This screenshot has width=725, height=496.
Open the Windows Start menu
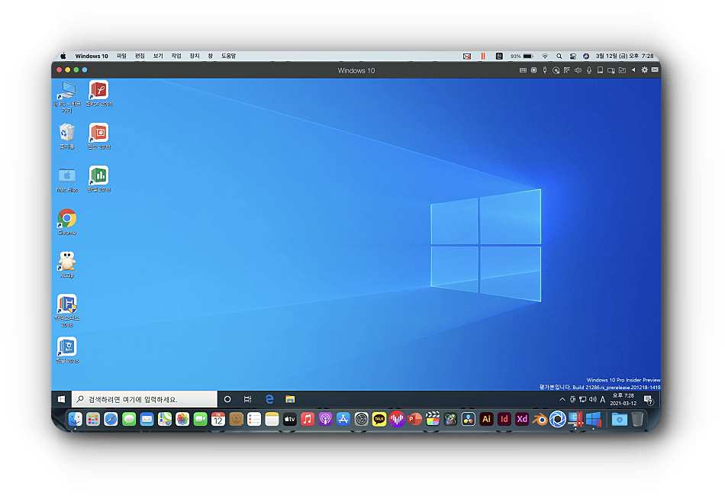62,399
